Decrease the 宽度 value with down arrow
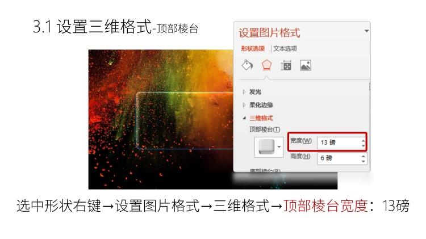 click(364, 145)
